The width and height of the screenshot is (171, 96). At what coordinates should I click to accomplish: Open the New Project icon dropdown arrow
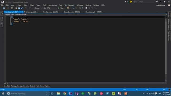[14, 8]
